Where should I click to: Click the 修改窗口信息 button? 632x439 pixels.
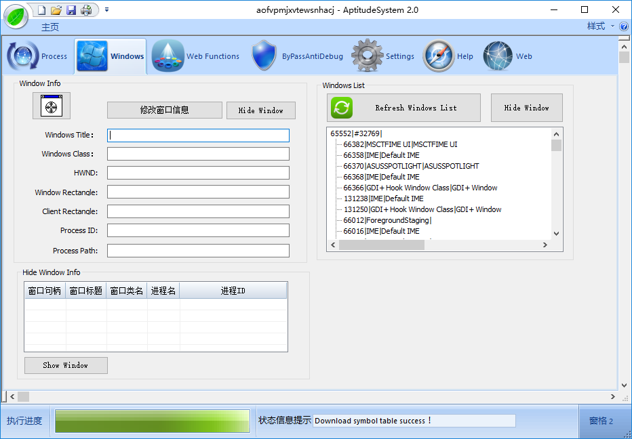coord(165,110)
